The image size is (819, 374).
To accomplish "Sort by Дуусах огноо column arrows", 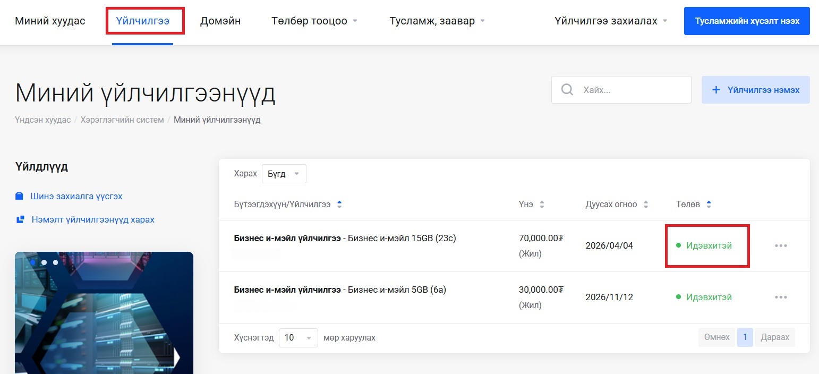I will [646, 205].
